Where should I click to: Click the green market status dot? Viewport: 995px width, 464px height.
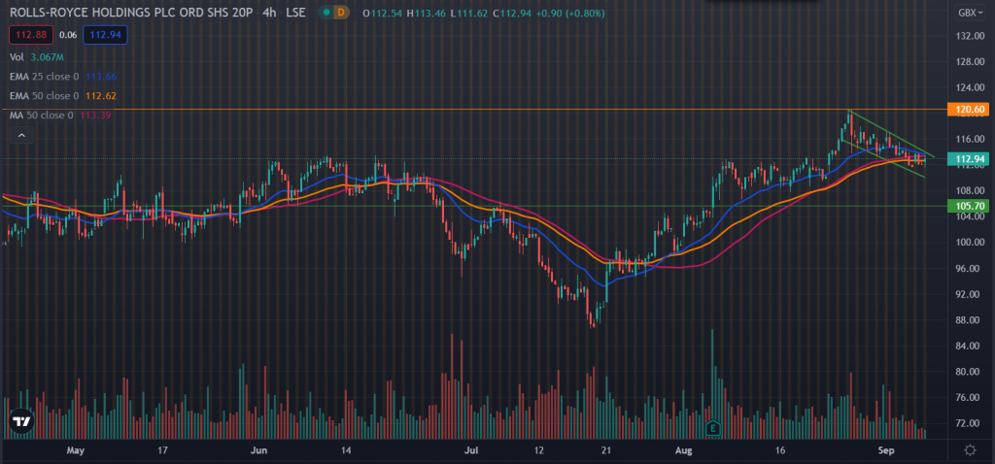326,13
